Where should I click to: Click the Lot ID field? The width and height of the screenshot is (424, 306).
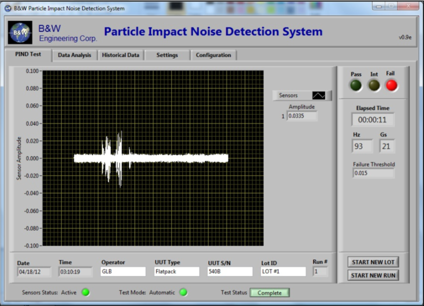(x=283, y=271)
